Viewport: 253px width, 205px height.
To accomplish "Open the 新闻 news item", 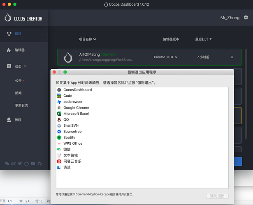I will point(18,93).
